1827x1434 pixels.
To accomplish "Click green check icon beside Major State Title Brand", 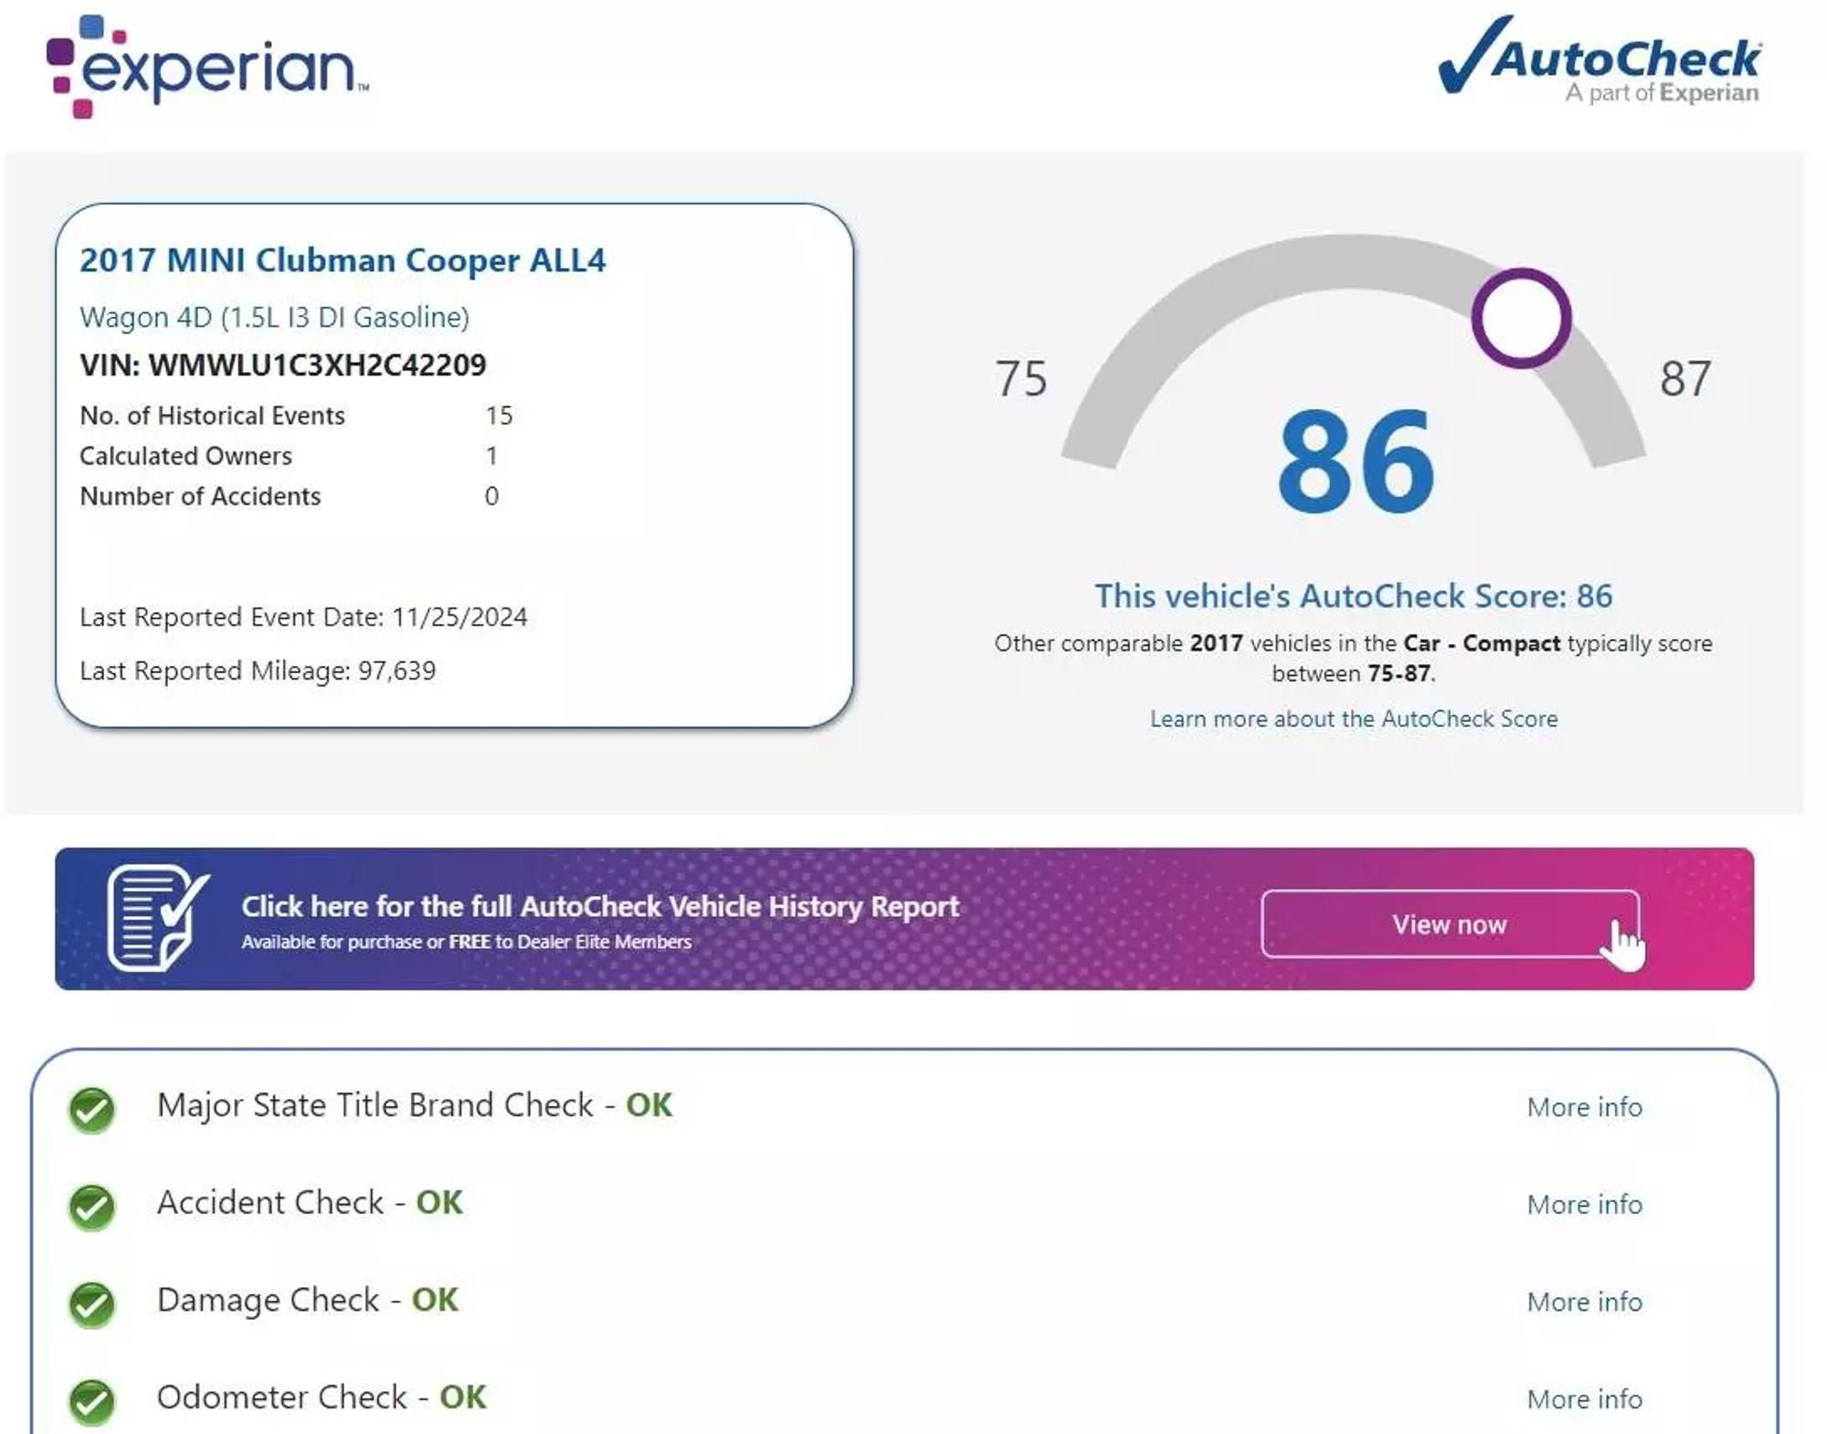I will click(92, 1110).
